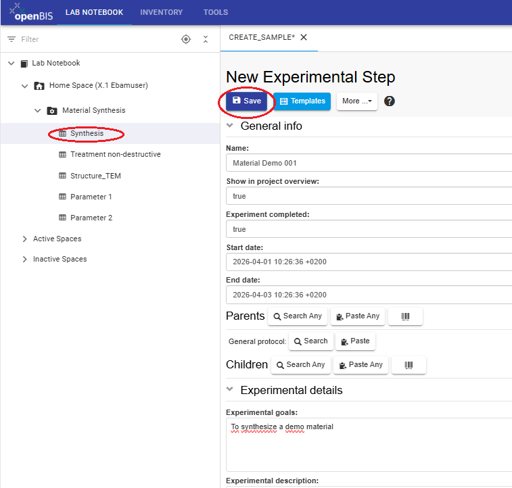Click table icon beside Structure_TEM
The image size is (512, 488).
[62, 176]
